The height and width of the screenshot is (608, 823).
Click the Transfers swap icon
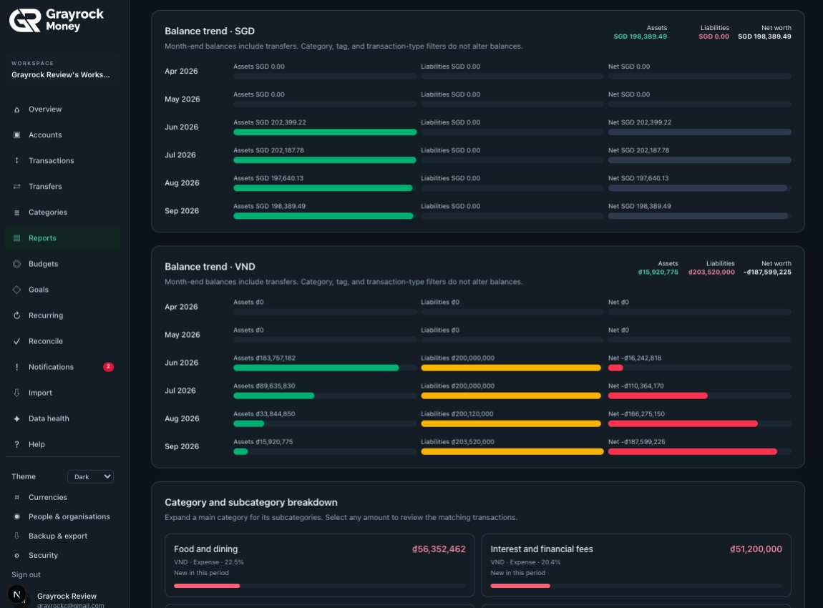[16, 187]
